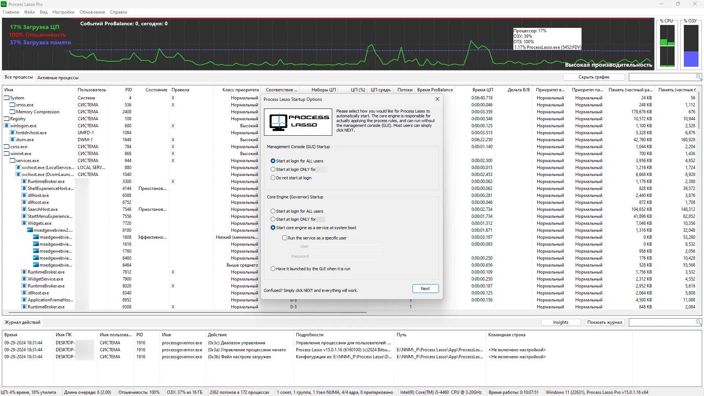Click the Widgets.exe process icon
This screenshot has height=396, width=704.
(x=24, y=223)
